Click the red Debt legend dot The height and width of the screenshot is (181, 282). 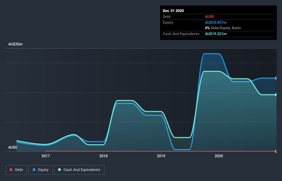click(11, 170)
